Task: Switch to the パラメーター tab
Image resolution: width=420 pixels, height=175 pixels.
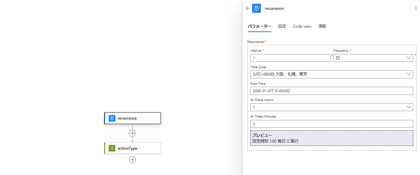Action: (x=260, y=26)
